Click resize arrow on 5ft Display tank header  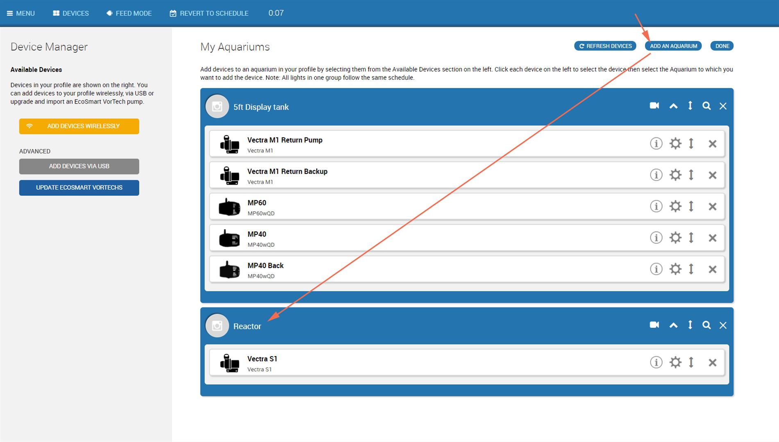click(690, 106)
